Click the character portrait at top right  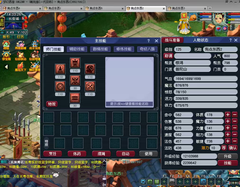(x=219, y=18)
